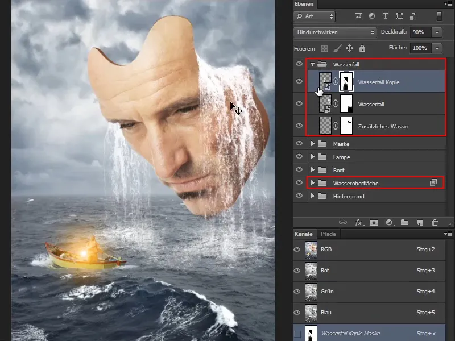Switch to the Kanäle tab
The height and width of the screenshot is (341, 455).
pos(304,234)
